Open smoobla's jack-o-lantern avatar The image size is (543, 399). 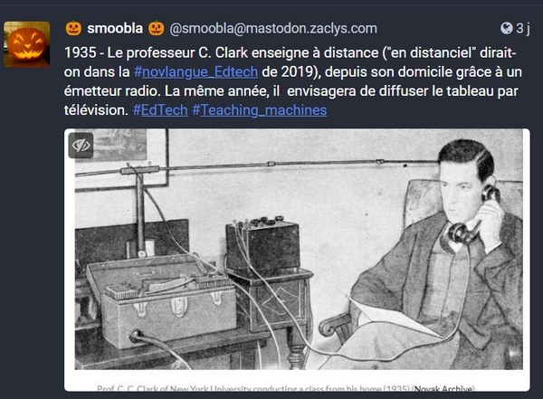click(x=26, y=44)
